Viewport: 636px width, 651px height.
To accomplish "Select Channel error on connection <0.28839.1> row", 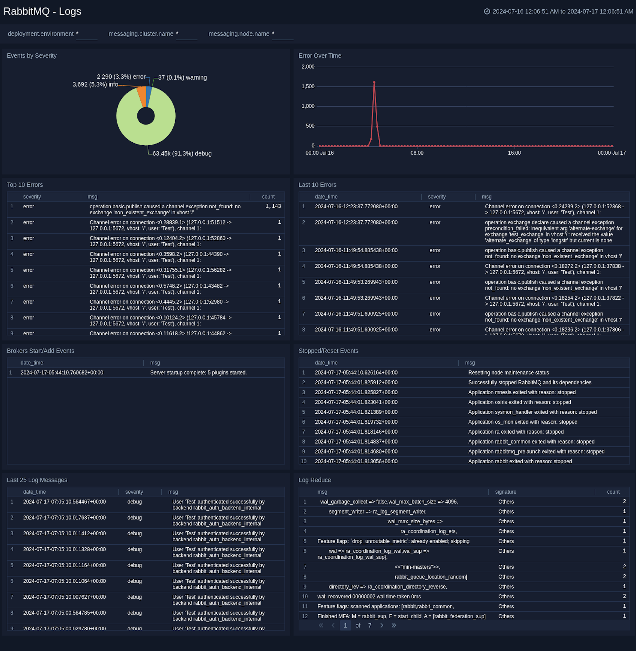I will [x=146, y=226].
